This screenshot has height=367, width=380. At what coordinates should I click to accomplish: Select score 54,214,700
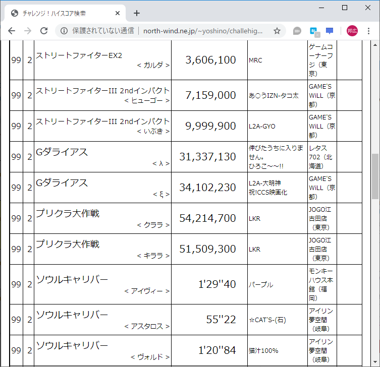click(207, 218)
